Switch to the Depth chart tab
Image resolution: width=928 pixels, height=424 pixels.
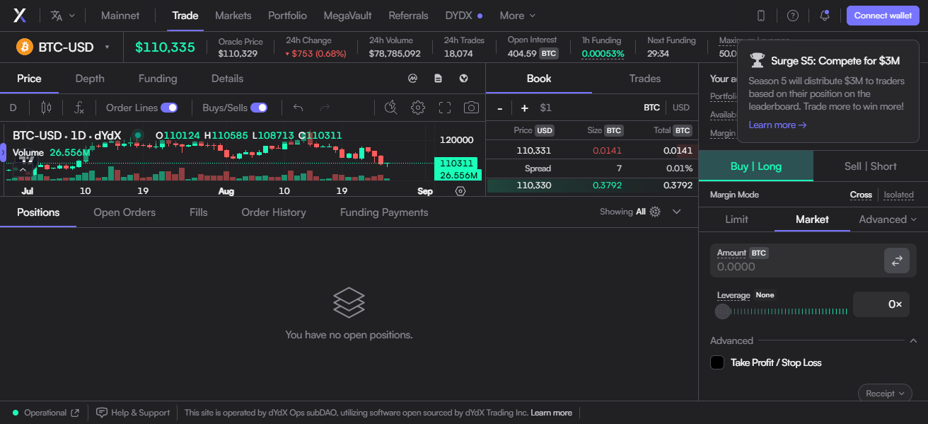click(x=90, y=79)
